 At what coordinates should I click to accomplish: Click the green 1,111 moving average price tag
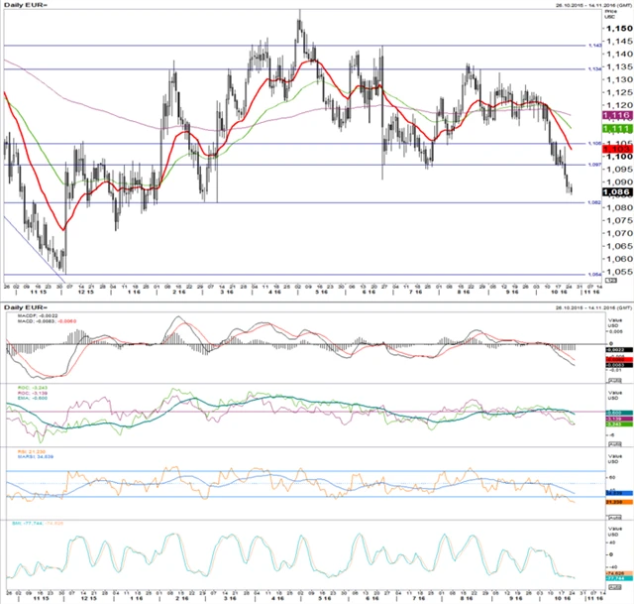coord(617,129)
